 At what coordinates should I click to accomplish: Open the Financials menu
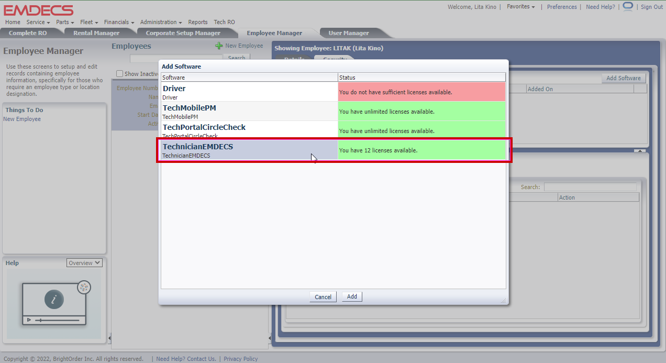119,22
